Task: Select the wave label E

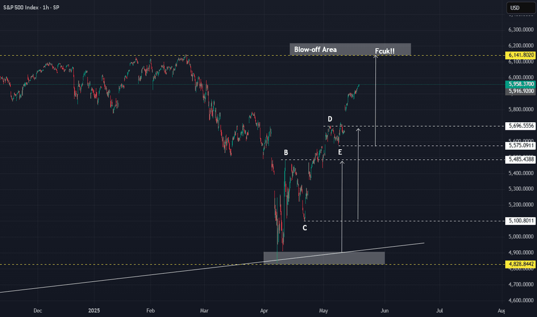Action: pyautogui.click(x=340, y=152)
